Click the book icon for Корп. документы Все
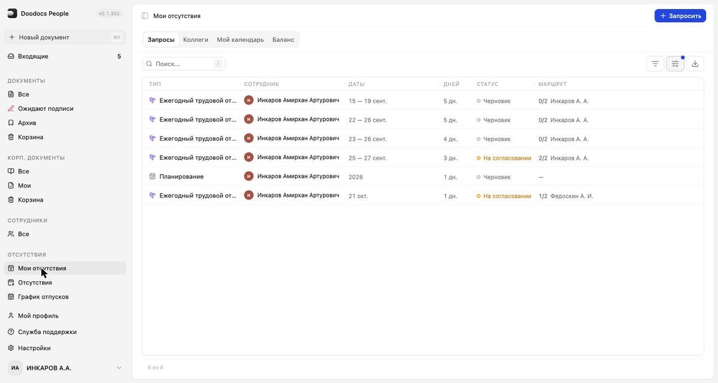Viewport: 718px width, 383px height. pos(11,171)
